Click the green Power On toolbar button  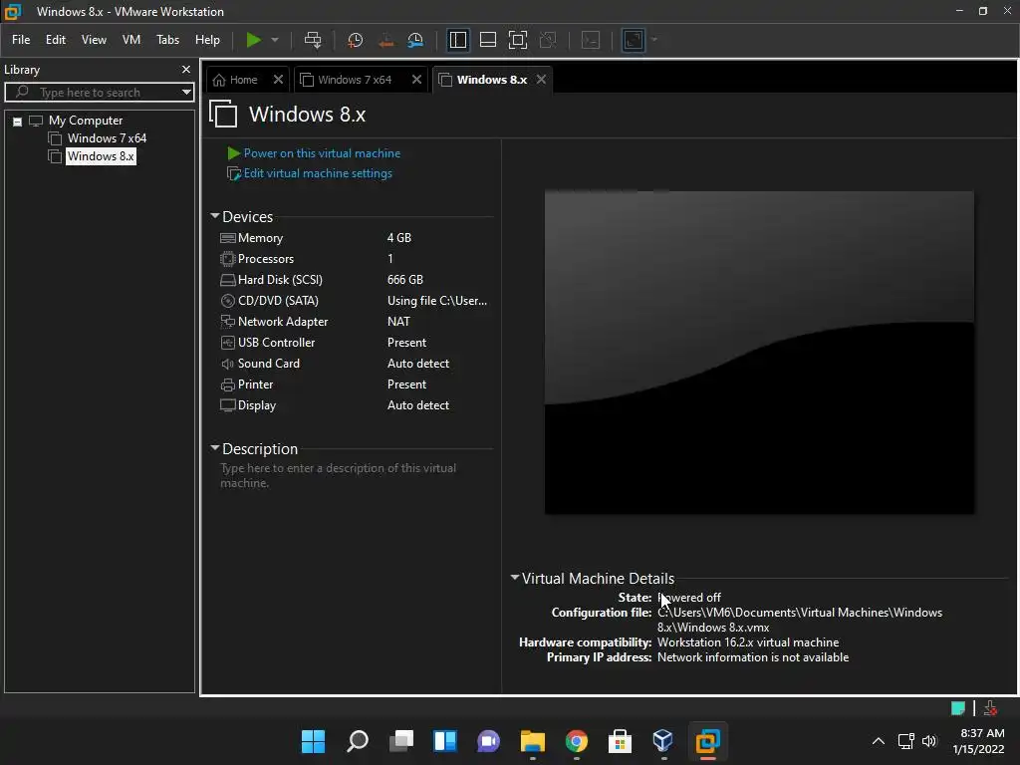tap(253, 40)
